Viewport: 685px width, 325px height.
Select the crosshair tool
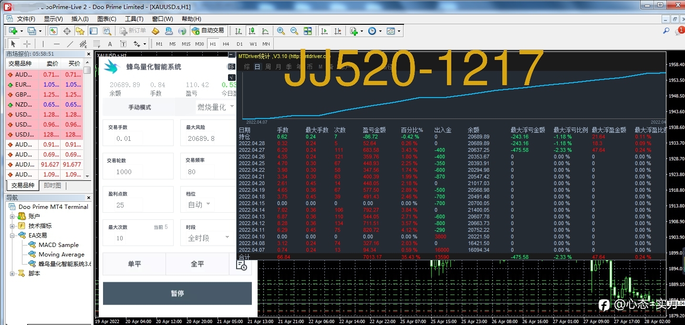tap(27, 44)
